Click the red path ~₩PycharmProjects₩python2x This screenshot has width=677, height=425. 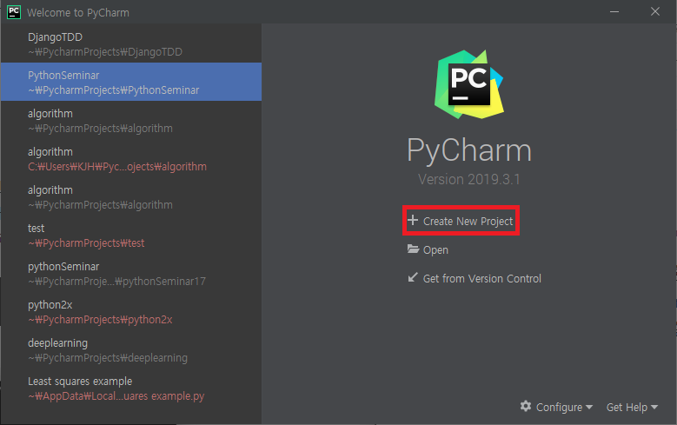[x=100, y=319]
